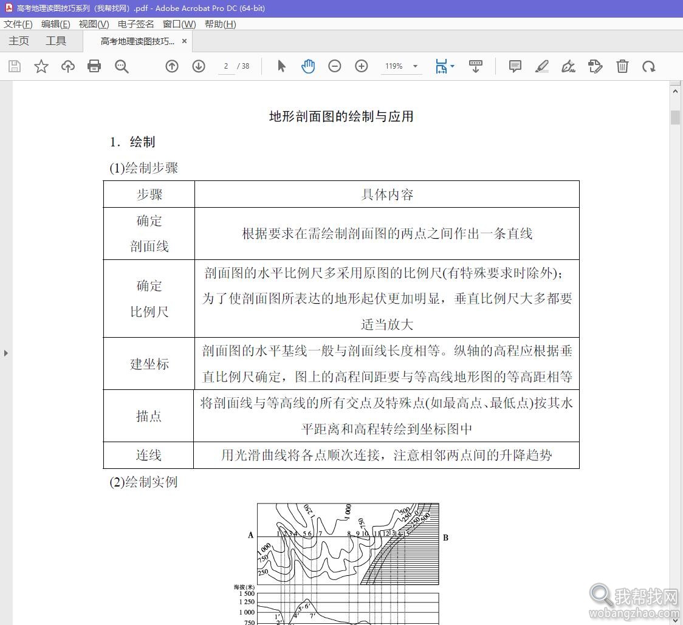Print the document with the printer icon

point(94,66)
